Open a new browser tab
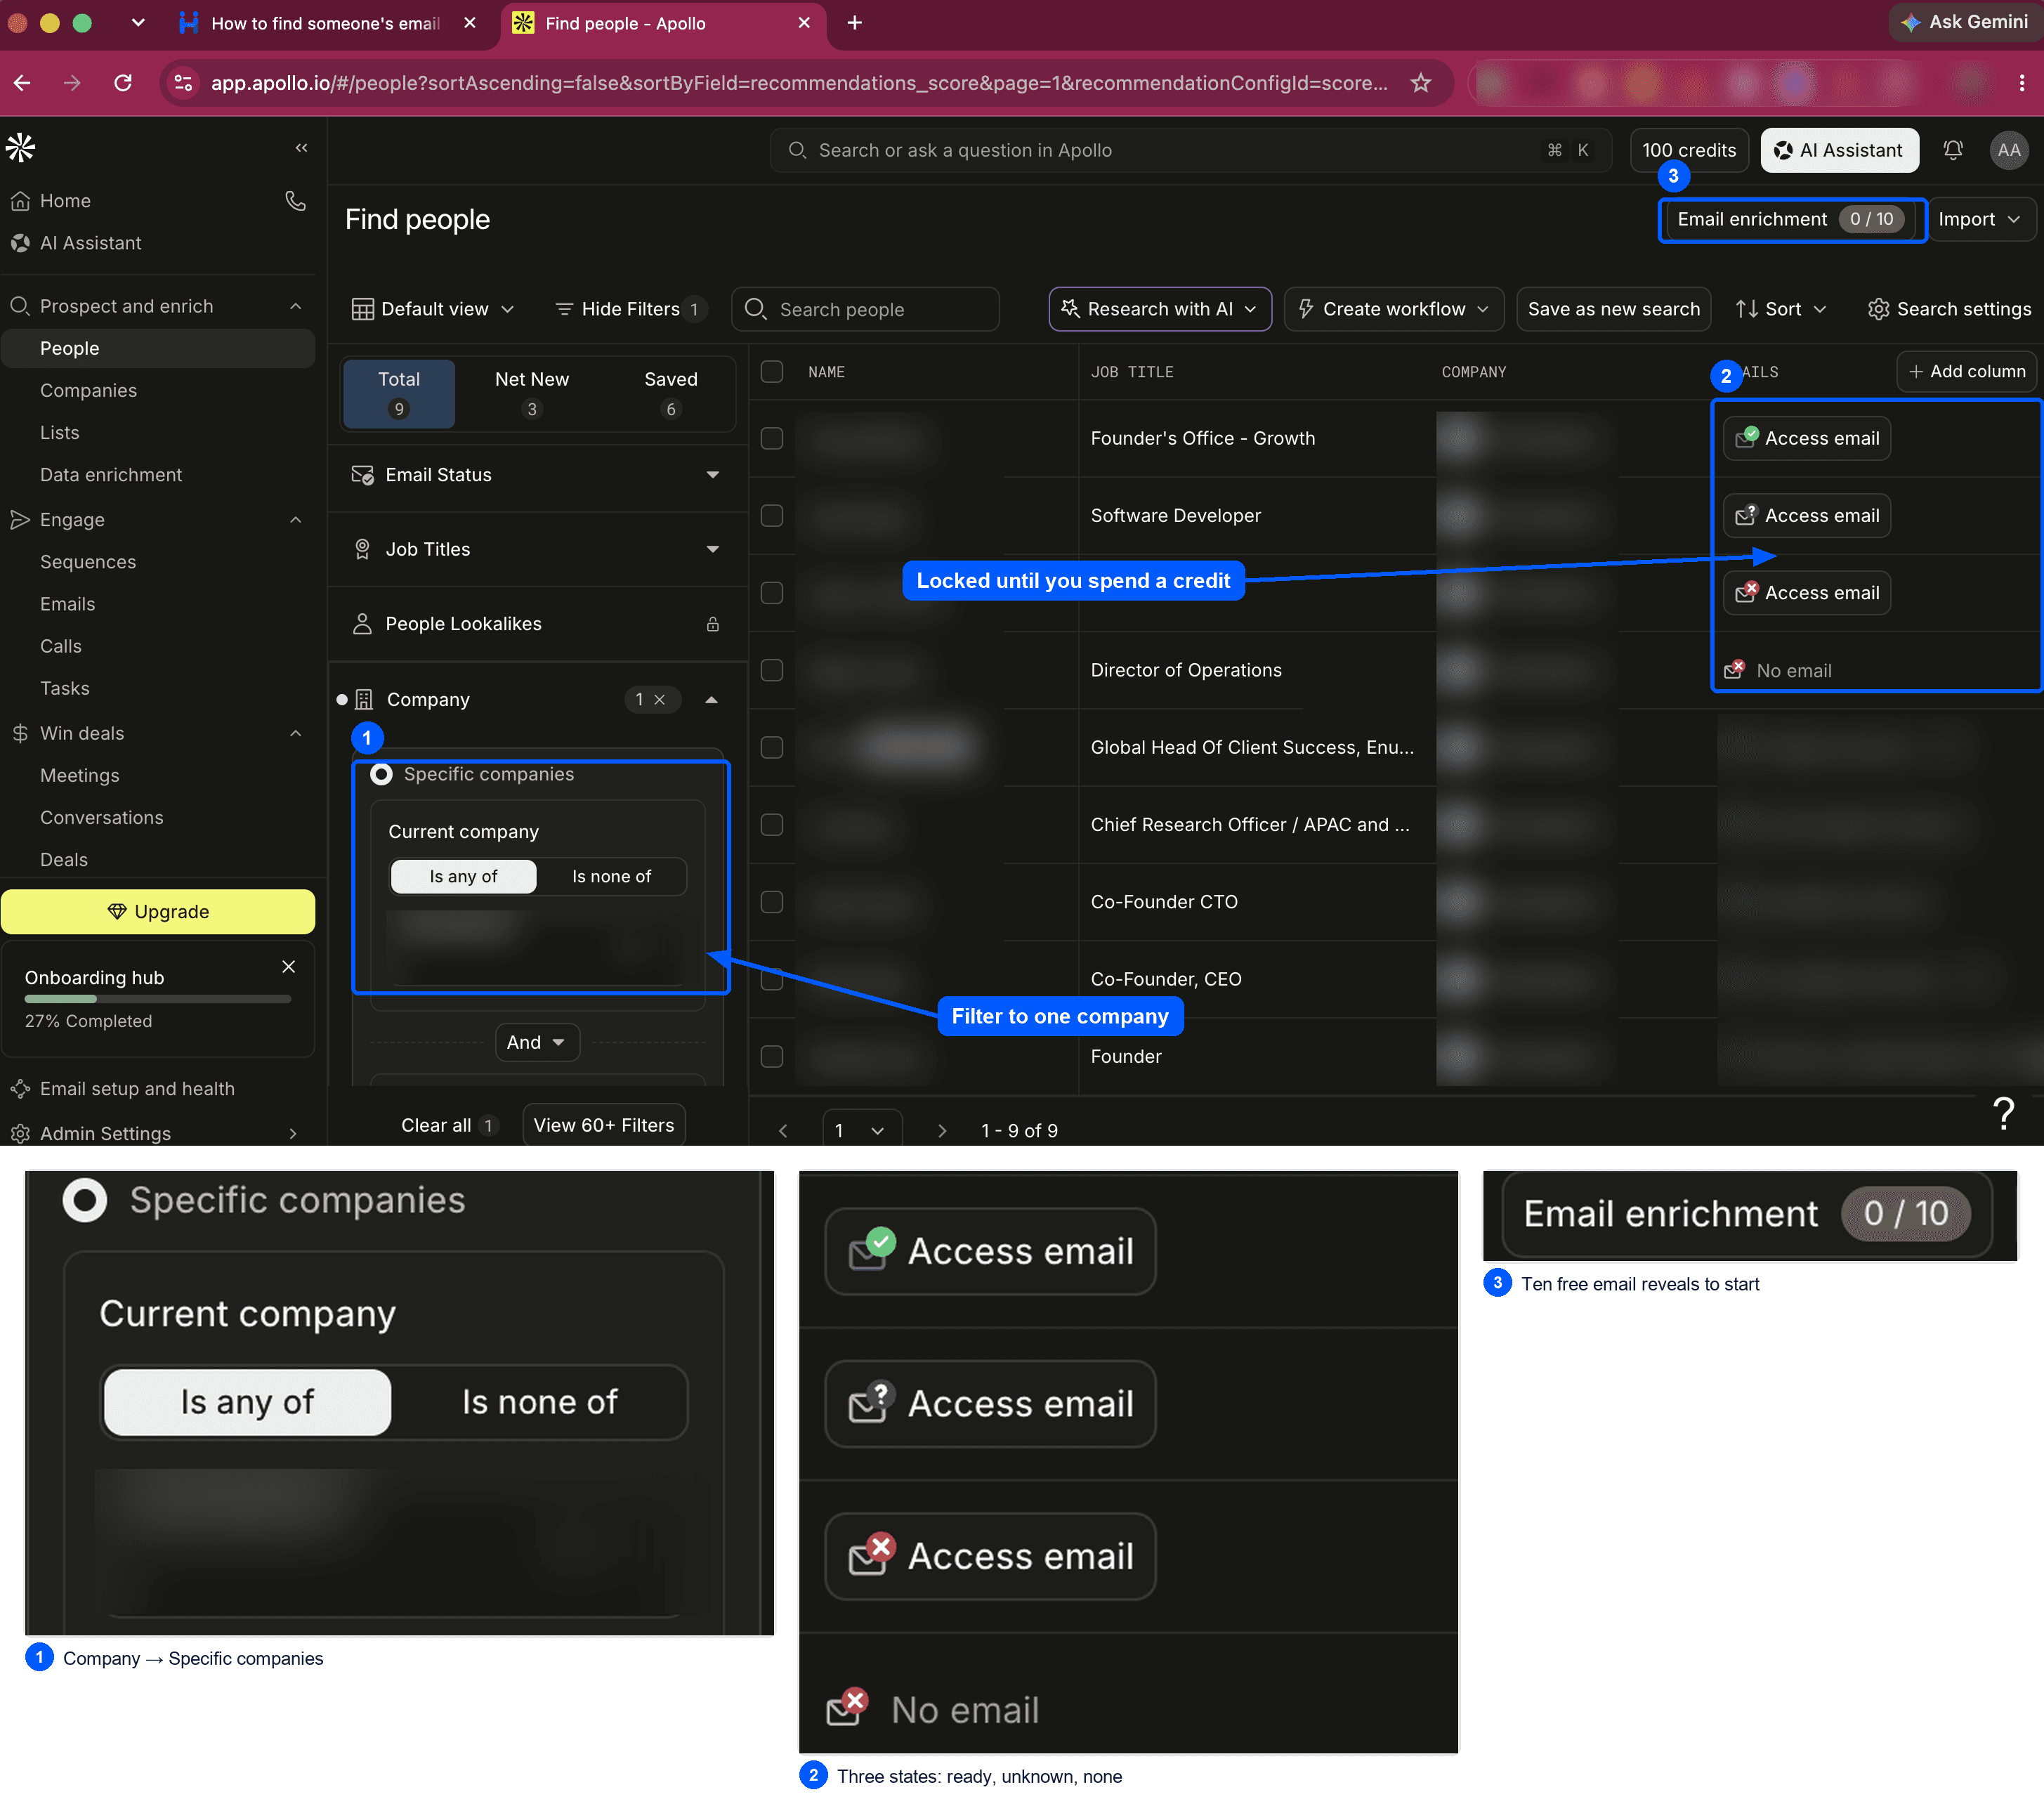The width and height of the screenshot is (2044, 1818). point(854,23)
